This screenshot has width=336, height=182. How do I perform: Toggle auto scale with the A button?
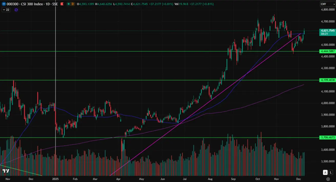[x=325, y=172]
